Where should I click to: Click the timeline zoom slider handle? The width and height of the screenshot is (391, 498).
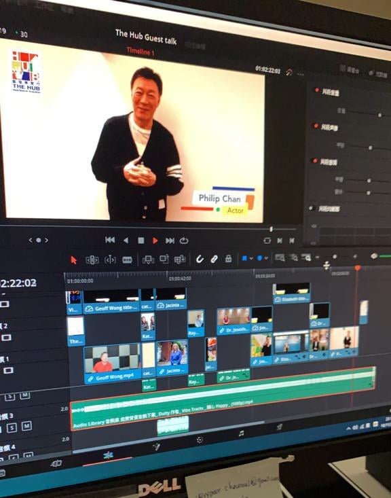click(335, 256)
